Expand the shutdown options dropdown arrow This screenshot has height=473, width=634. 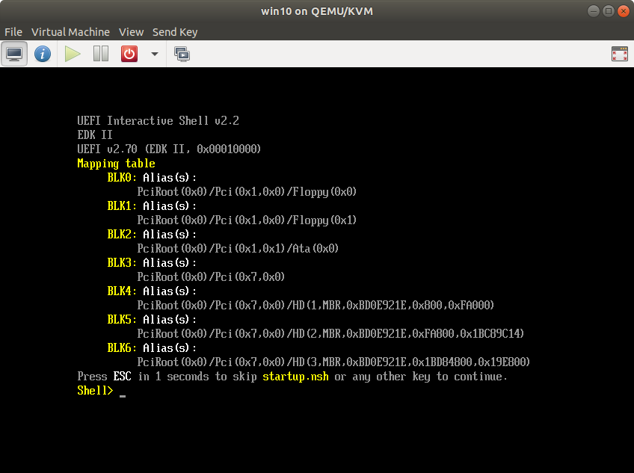coord(154,54)
